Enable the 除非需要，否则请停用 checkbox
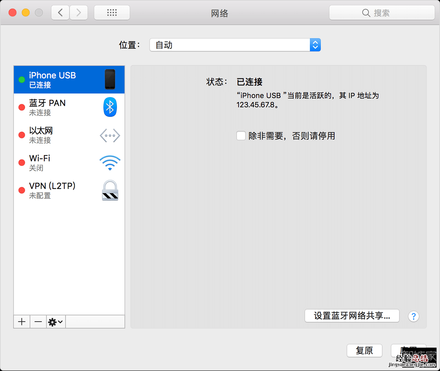 (241, 136)
